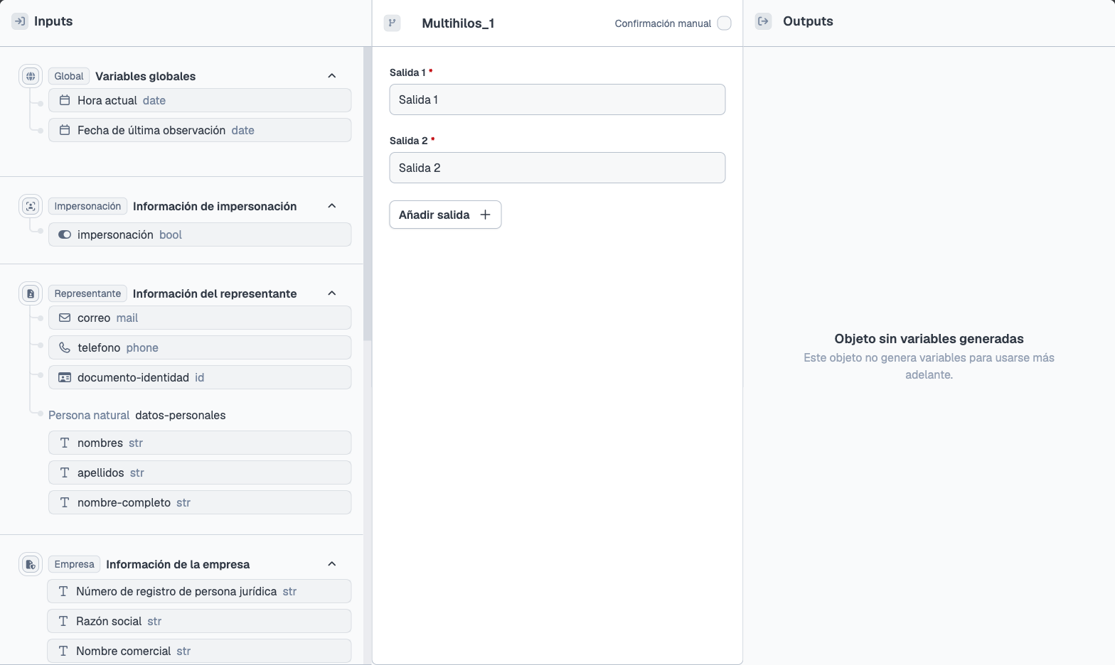Select the Hora actual date variable
The image size is (1115, 665).
(200, 100)
